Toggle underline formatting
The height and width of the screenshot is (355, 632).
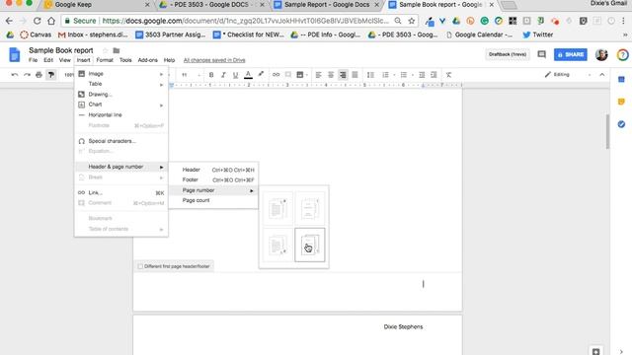(x=235, y=75)
